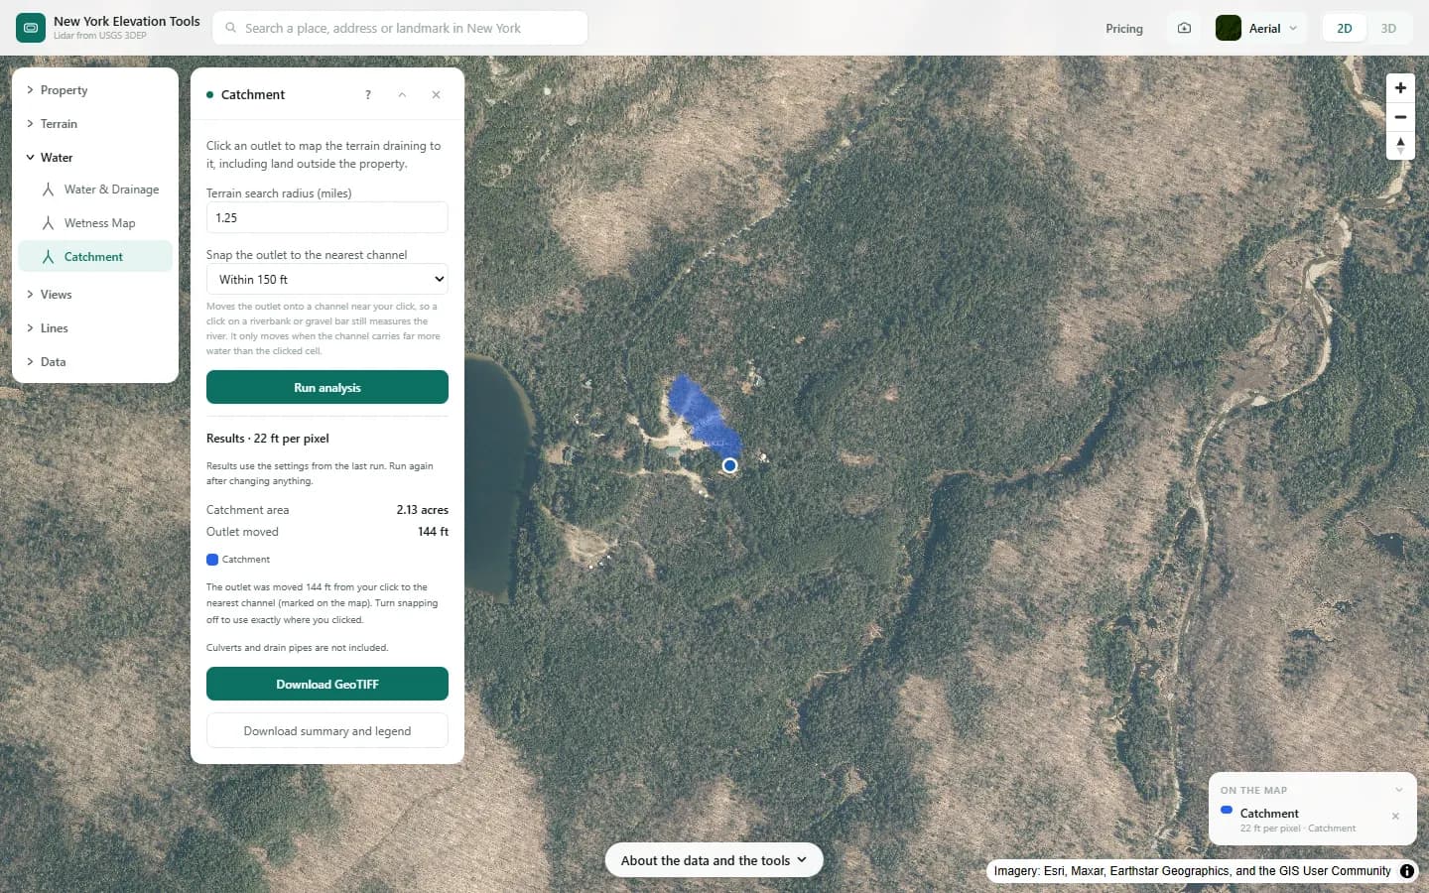Click the Run analysis button
1429x893 pixels.
coord(327,387)
